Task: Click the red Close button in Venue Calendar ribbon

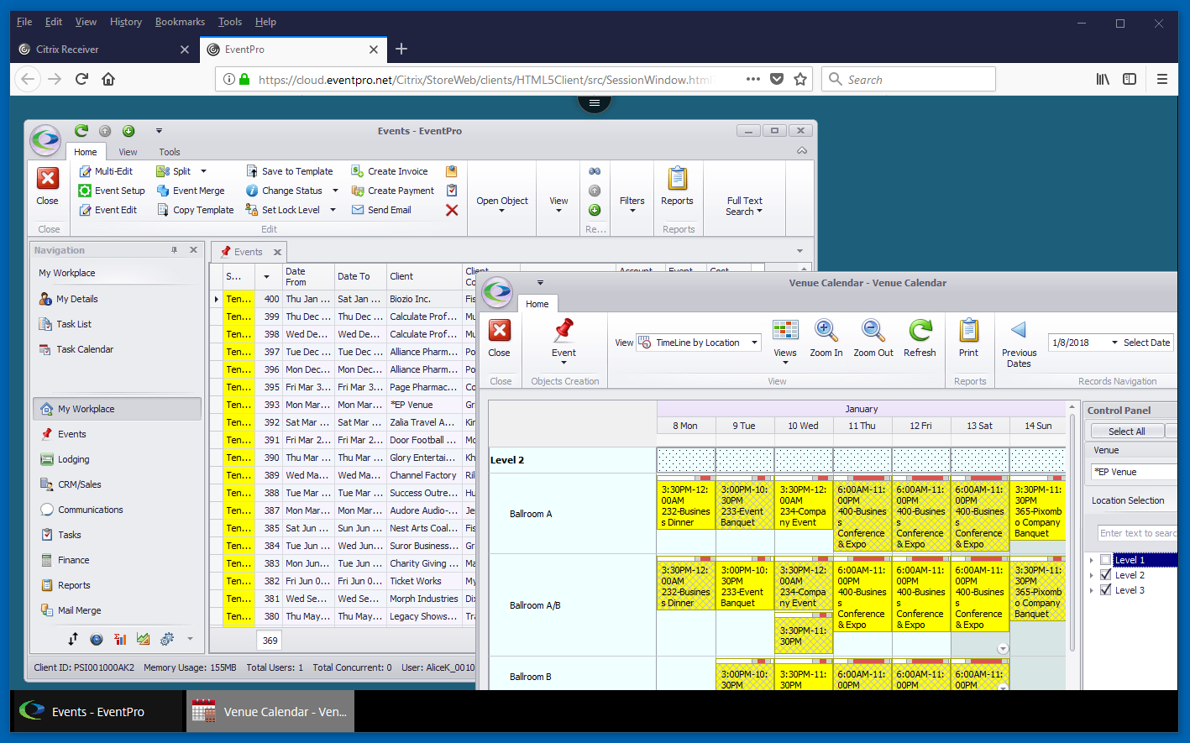Action: point(500,338)
